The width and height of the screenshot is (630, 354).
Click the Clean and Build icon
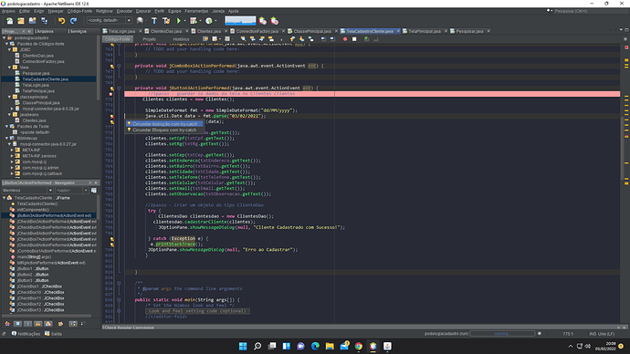click(x=166, y=20)
